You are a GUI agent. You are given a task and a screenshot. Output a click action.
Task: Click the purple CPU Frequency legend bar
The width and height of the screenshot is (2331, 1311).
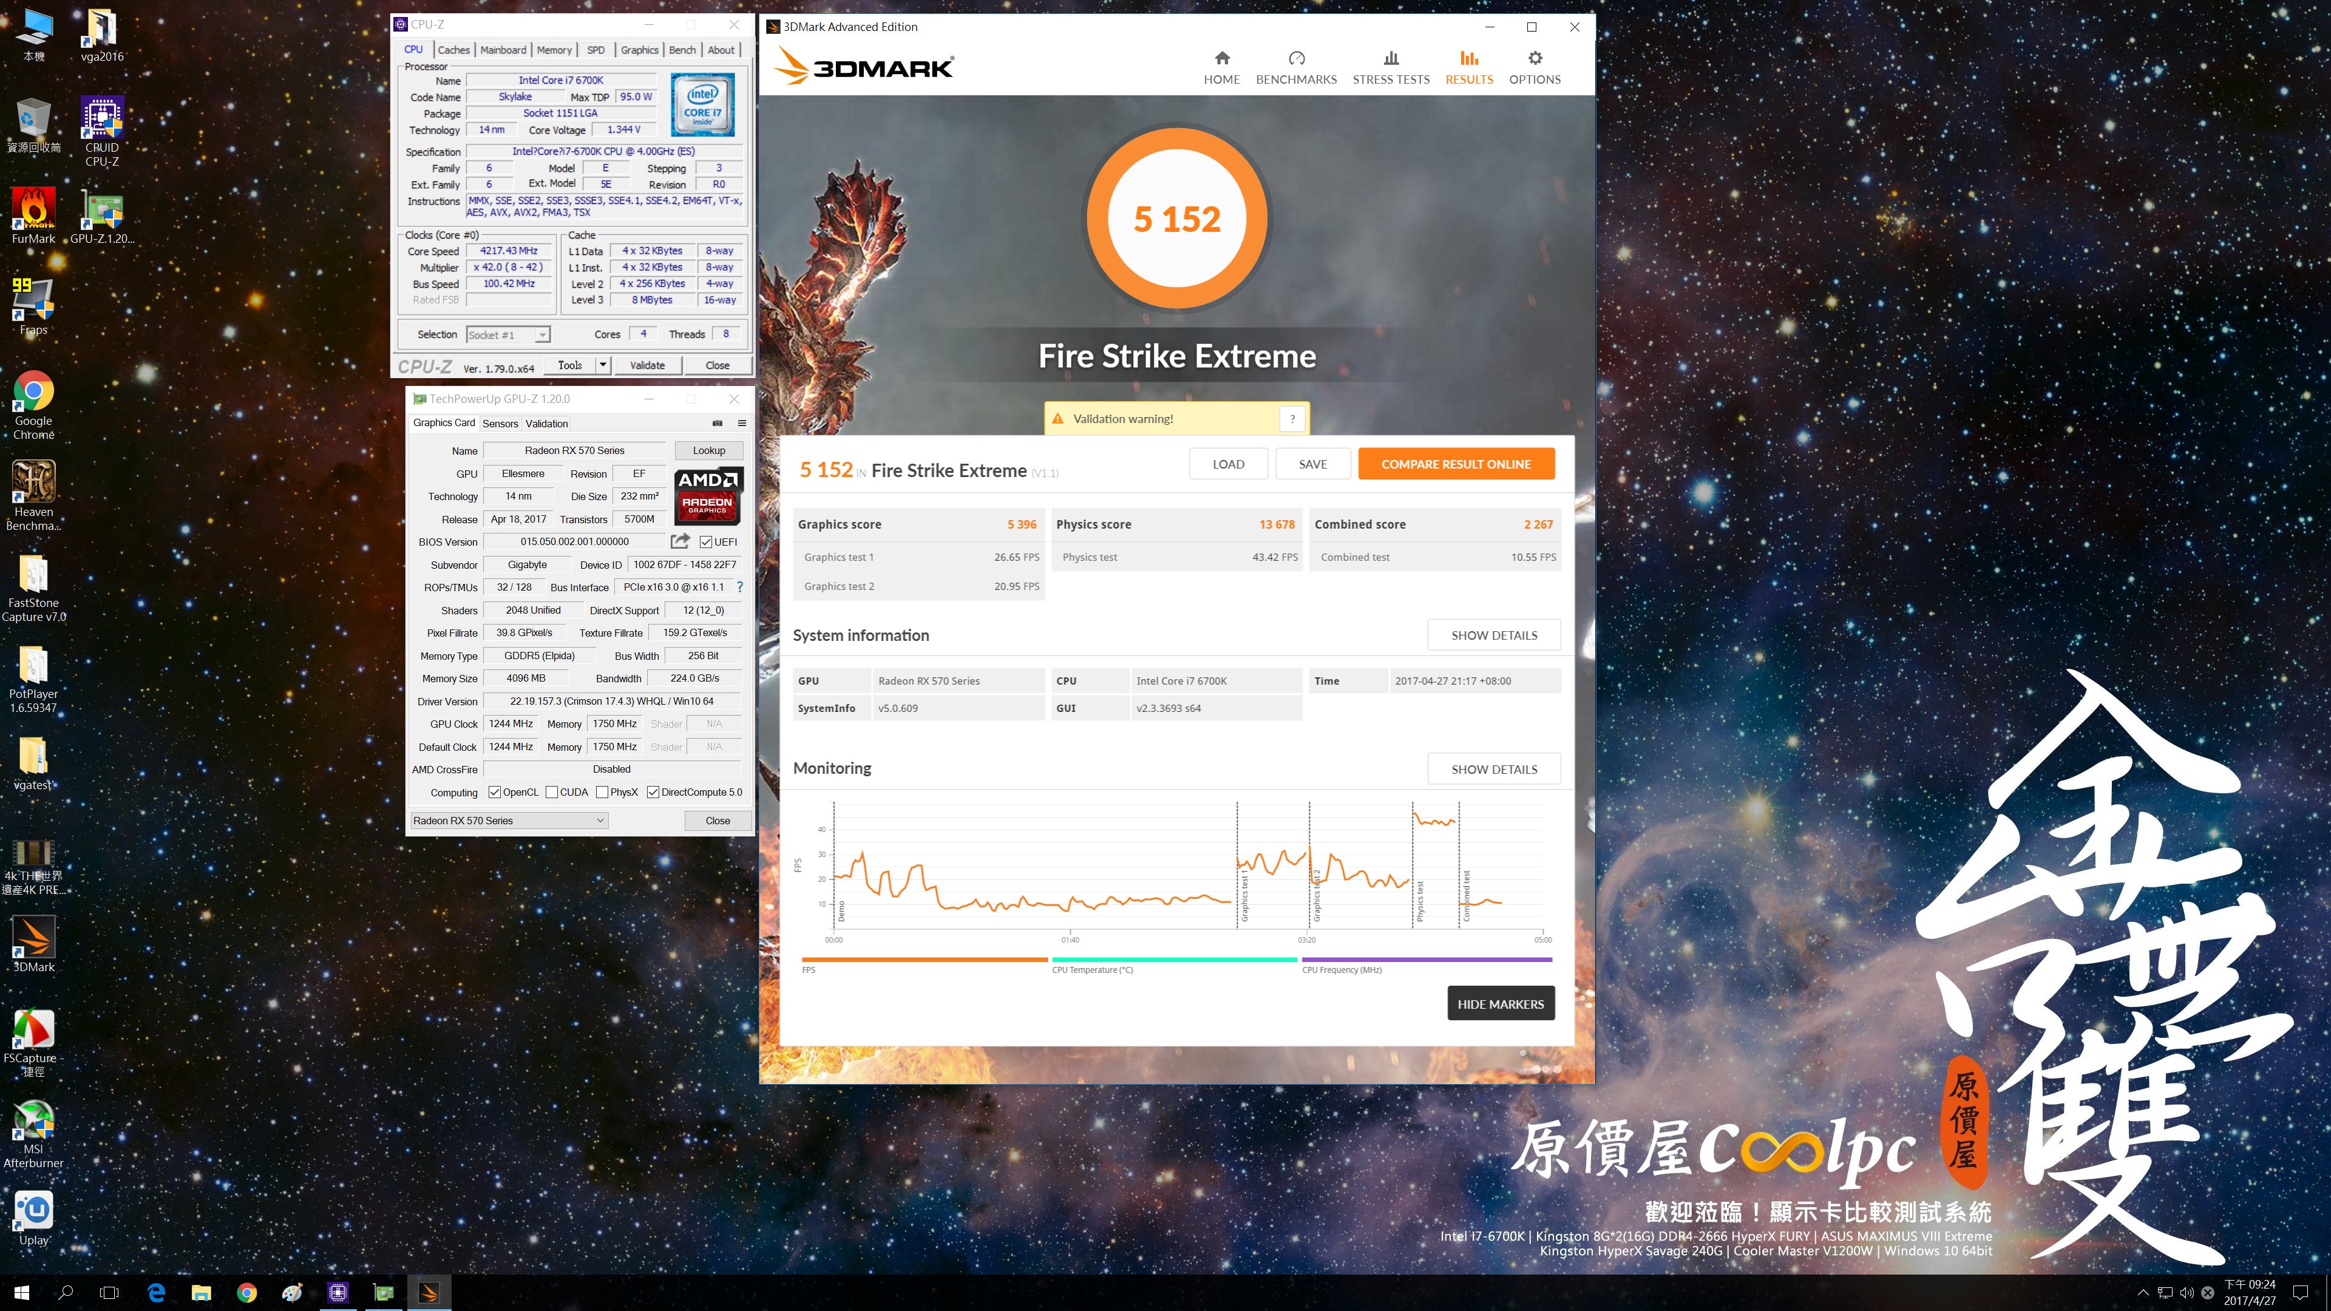tap(1427, 959)
